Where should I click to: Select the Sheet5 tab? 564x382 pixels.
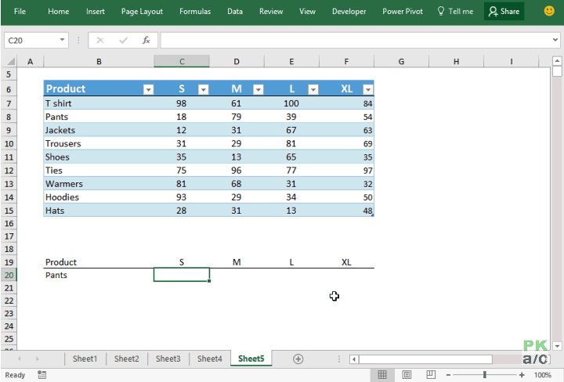(x=251, y=359)
